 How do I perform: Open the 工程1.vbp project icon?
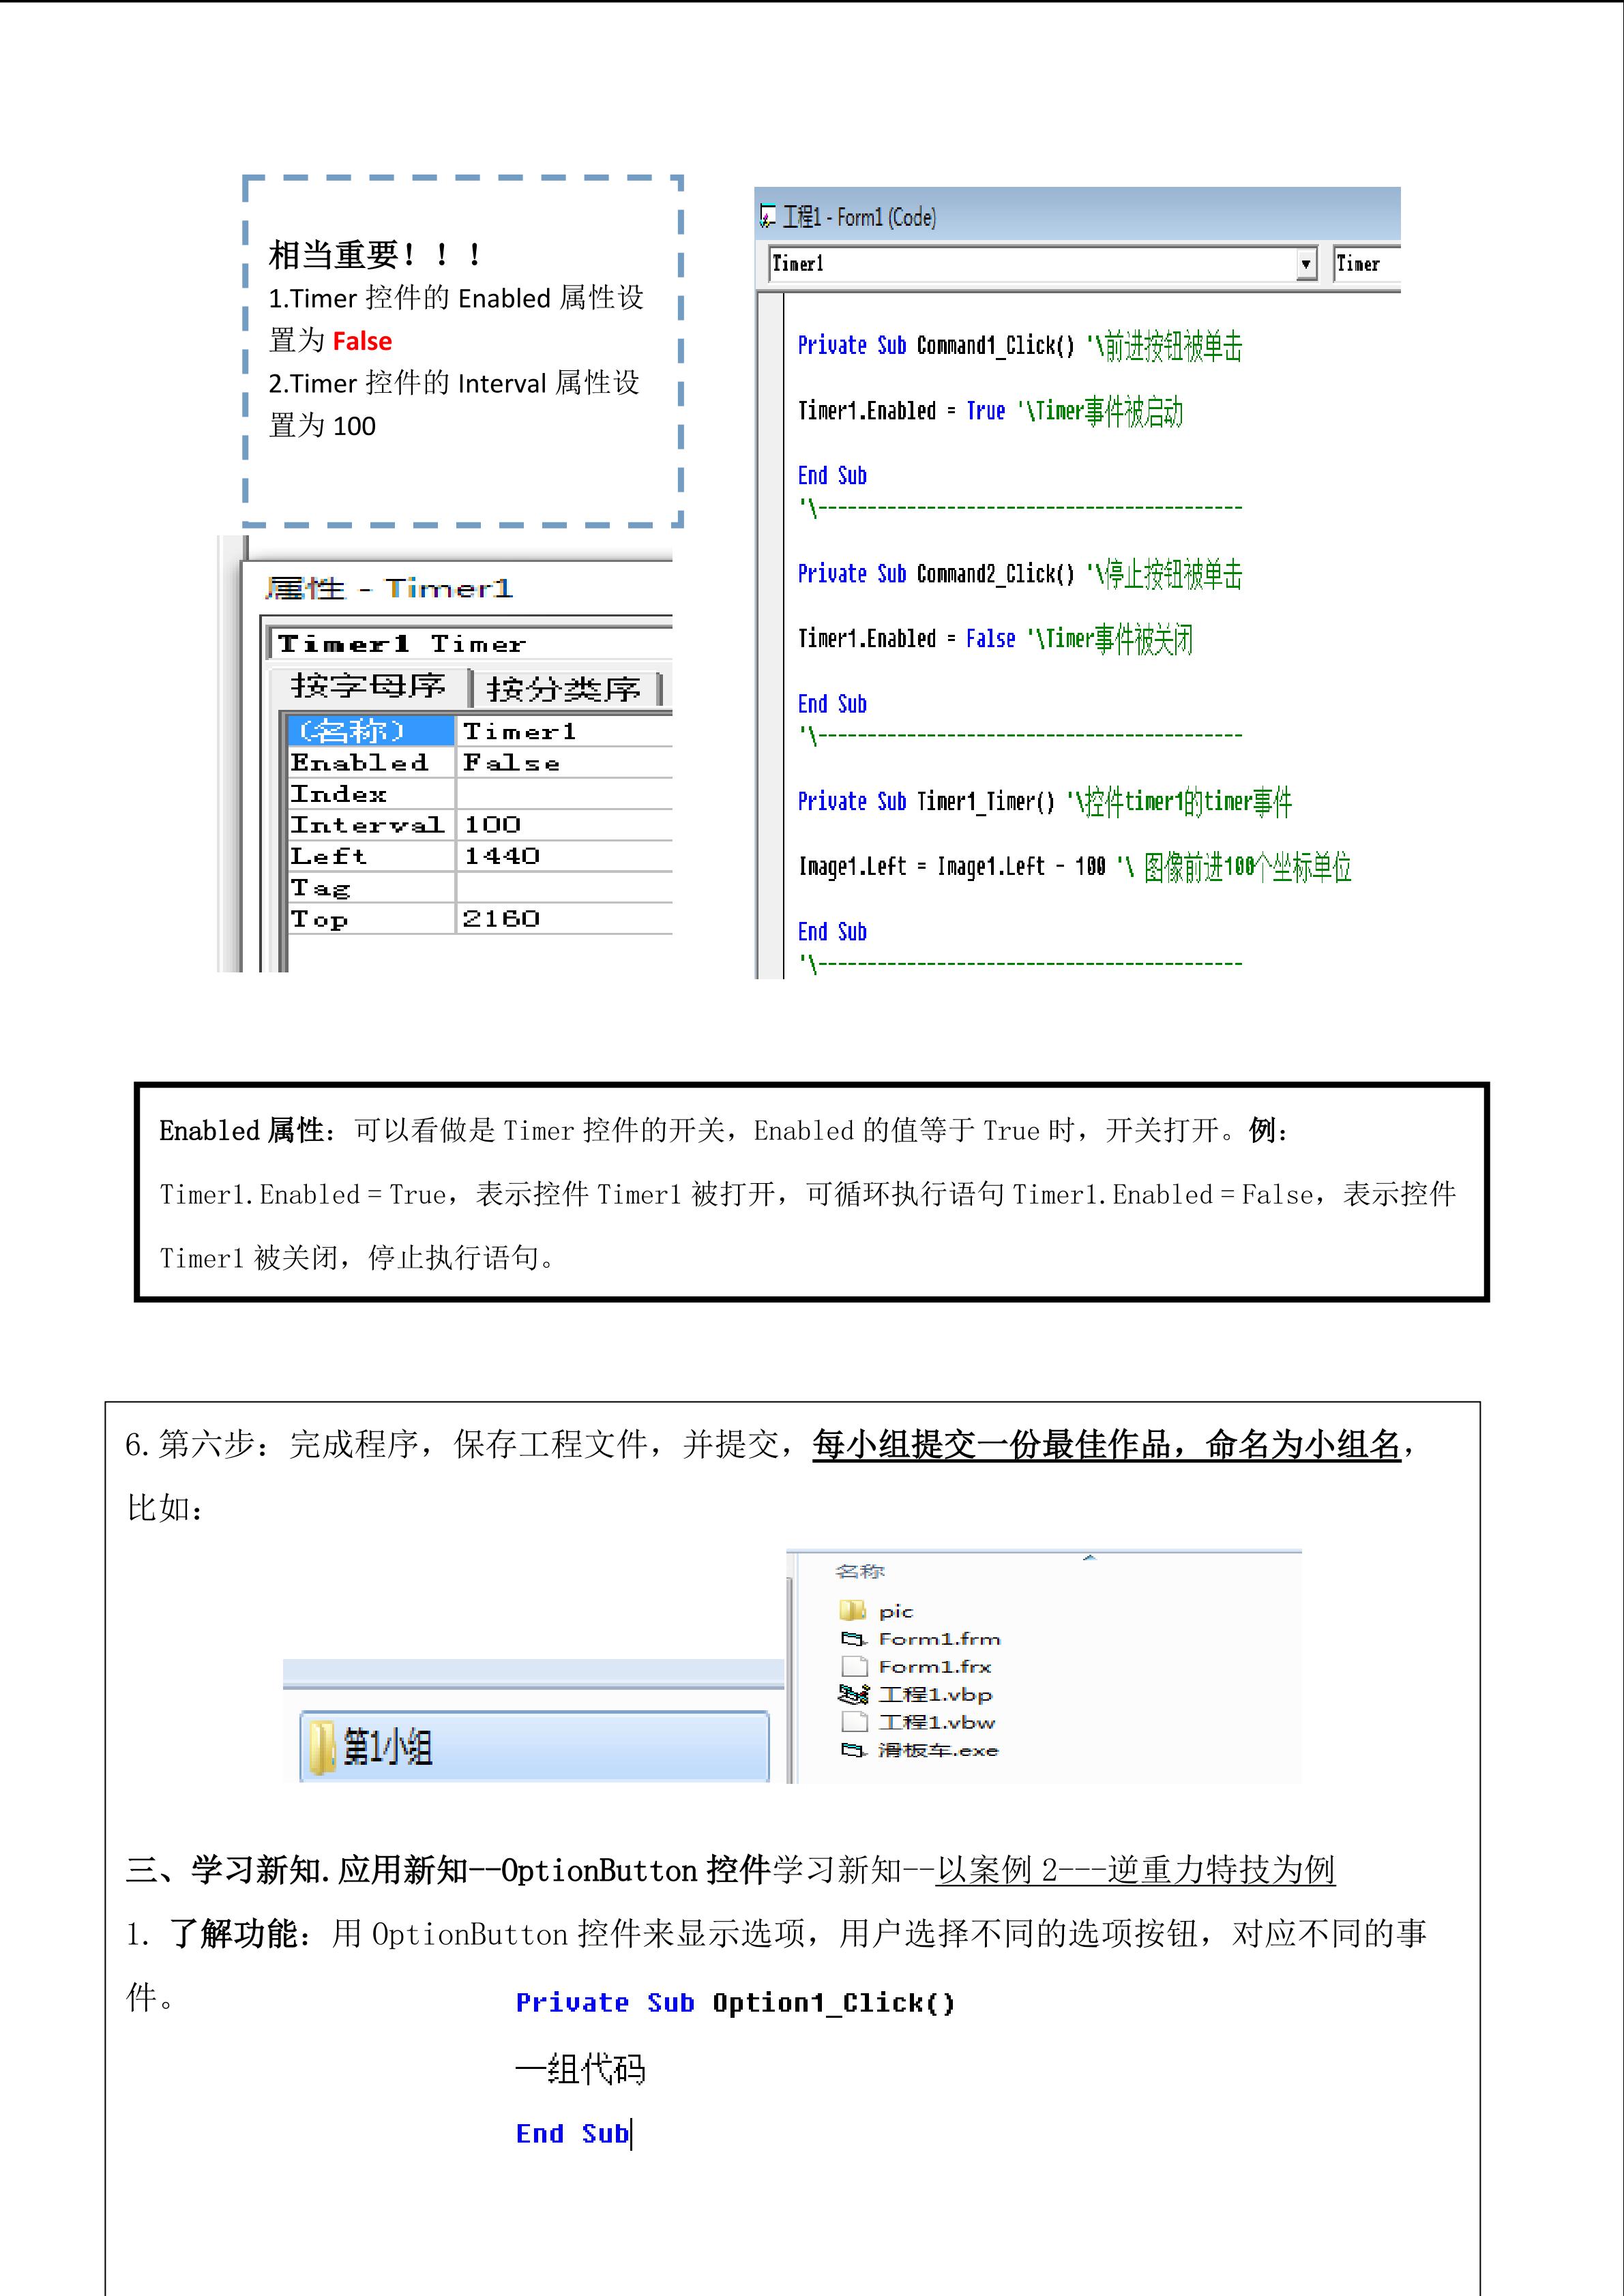click(853, 1694)
